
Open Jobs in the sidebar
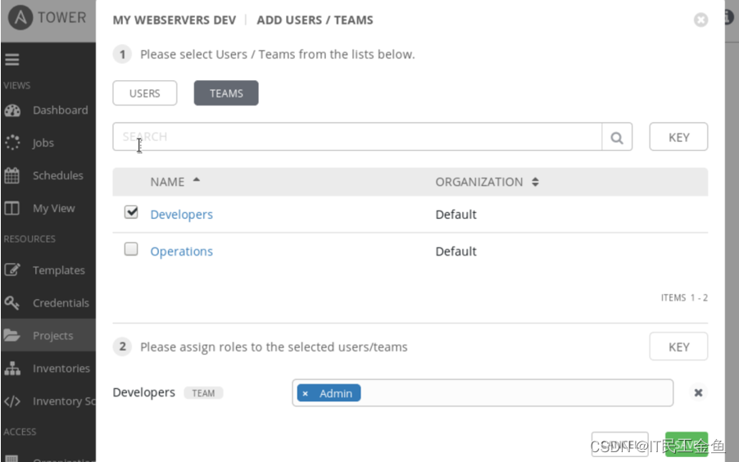[x=43, y=143]
